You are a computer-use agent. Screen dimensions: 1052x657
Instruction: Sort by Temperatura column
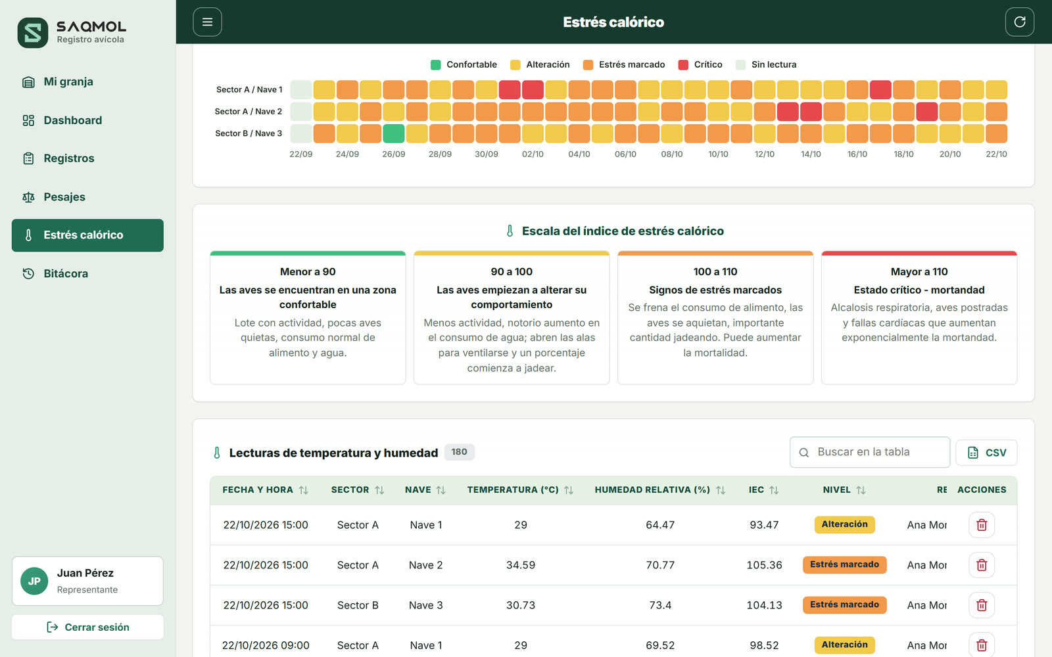(569, 490)
